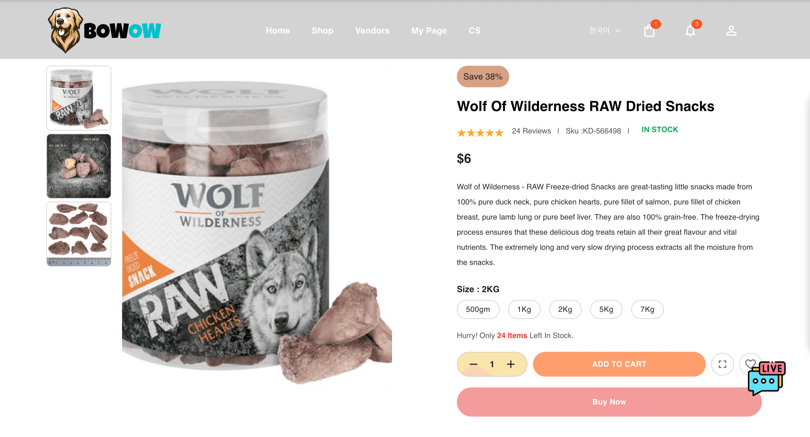Open the user account profile icon
Image resolution: width=810 pixels, height=437 pixels.
pyautogui.click(x=731, y=31)
